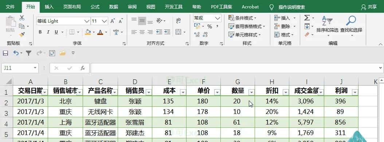Open filter dropdown for 销售城市 column
The image size is (384, 142).
click(x=80, y=92)
